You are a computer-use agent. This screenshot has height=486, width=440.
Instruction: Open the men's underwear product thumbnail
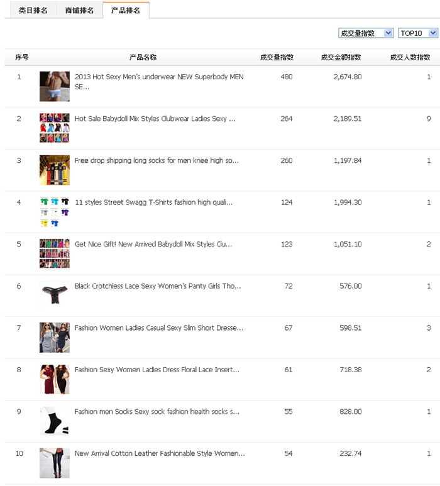pos(55,87)
